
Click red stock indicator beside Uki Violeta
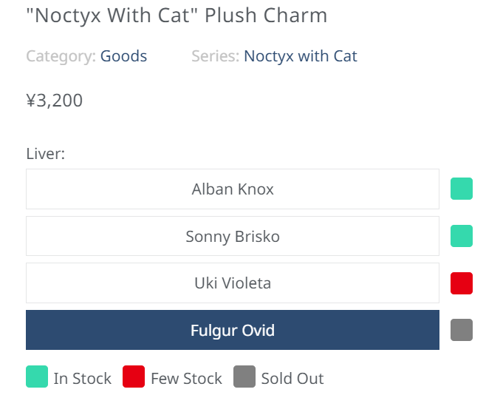click(x=462, y=283)
